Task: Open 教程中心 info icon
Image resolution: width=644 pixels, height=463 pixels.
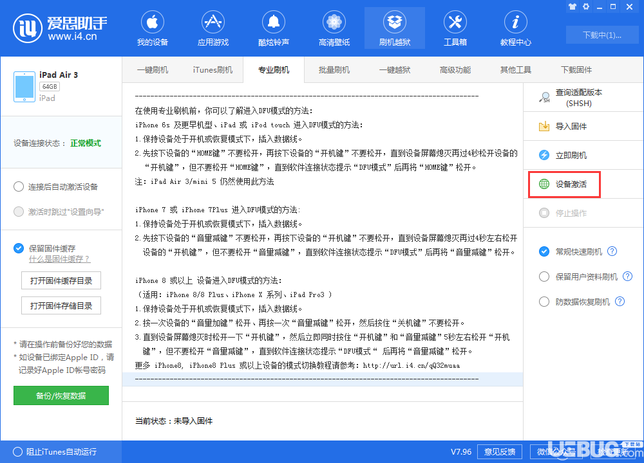Action: [515, 22]
